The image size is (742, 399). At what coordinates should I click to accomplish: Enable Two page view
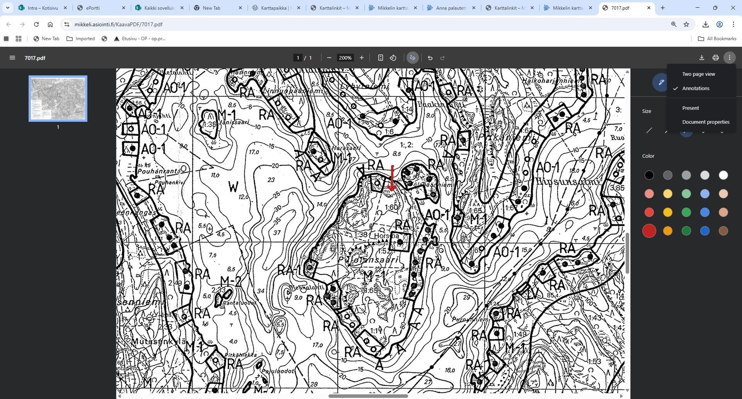(x=701, y=74)
